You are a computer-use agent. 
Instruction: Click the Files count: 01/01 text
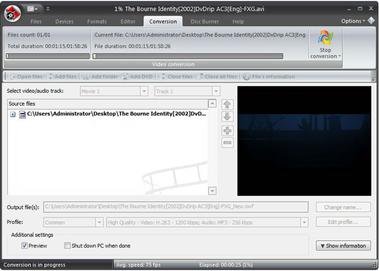29,35
